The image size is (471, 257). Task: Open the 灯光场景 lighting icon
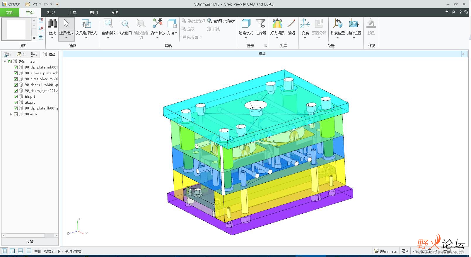[277, 24]
